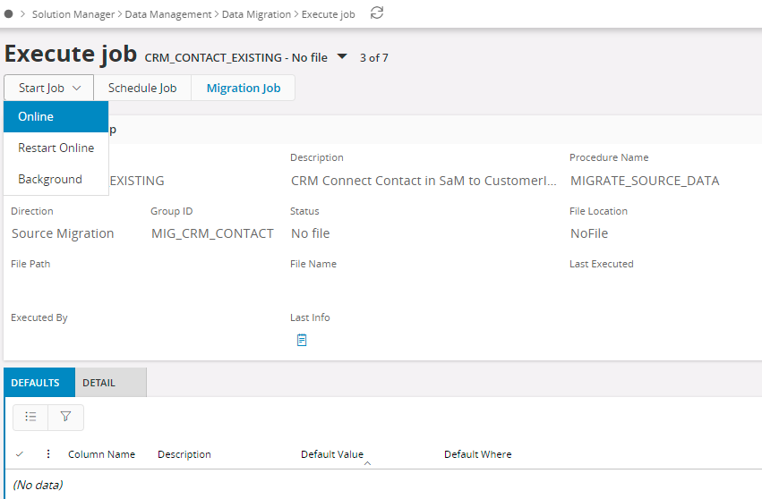Go to Solution Manager breadcrumb
Viewport: 762px width, 499px height.
(x=73, y=14)
